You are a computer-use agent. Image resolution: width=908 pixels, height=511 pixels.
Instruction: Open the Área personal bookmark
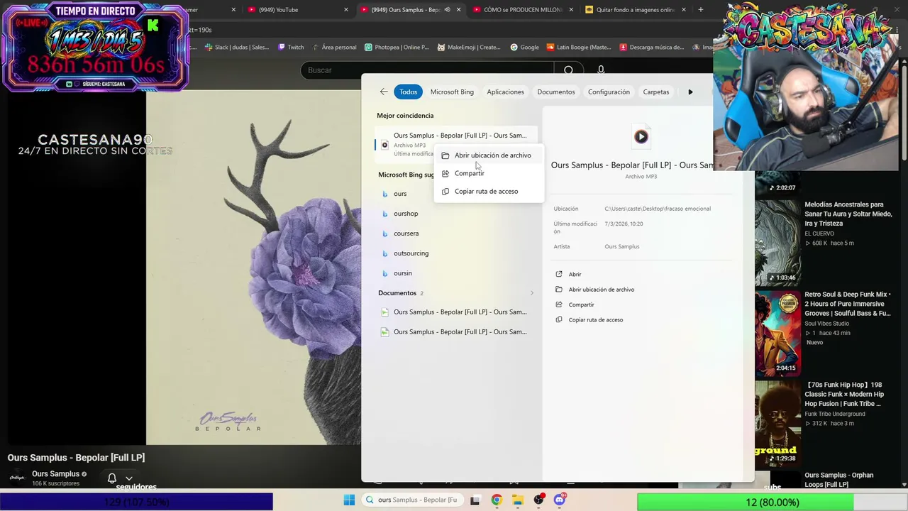click(334, 48)
